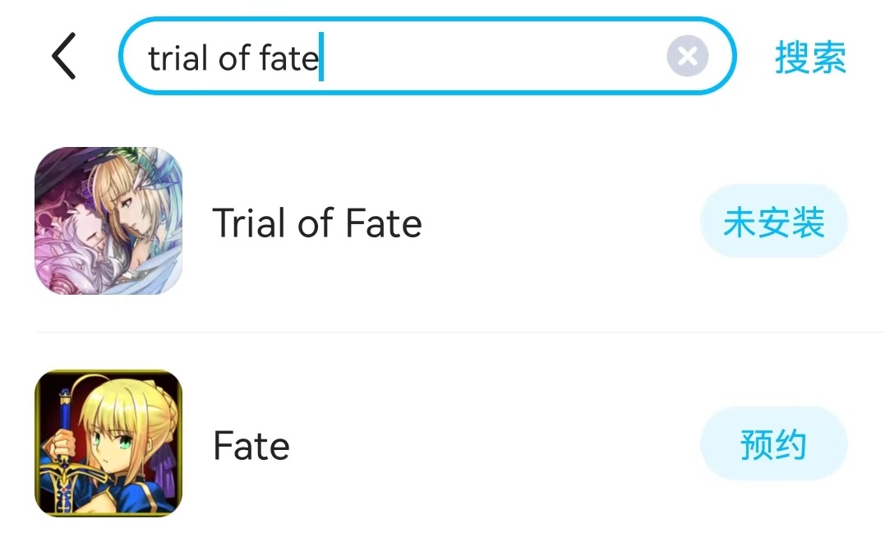This screenshot has height=551, width=885.
Task: Tap the 预约 reserve button for Fate
Action: pyautogui.click(x=774, y=443)
